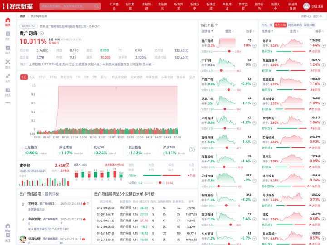Select the 3个月 chart range
Viewport: 327px width, 245px height.
(53, 77)
